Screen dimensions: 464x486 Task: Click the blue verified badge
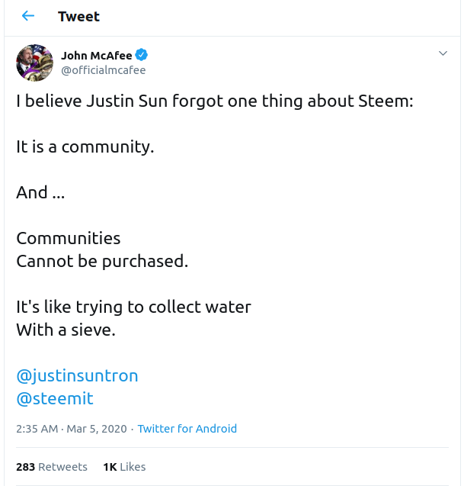(142, 55)
